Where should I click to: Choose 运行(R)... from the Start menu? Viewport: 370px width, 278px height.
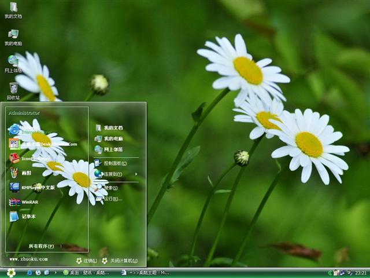[x=113, y=199]
